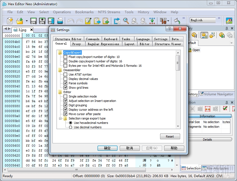Click the Redo arrow icon
The height and width of the screenshot is (181, 237).
pyautogui.click(x=80, y=21)
